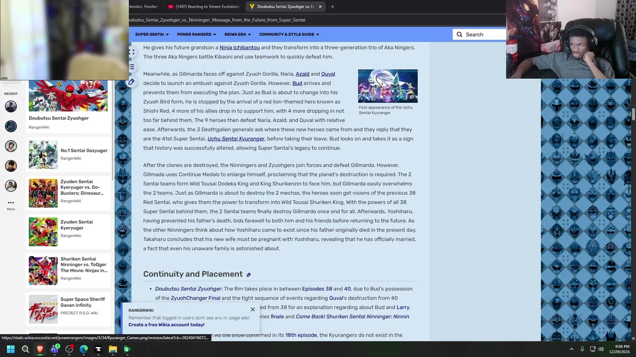Open the Quval link after Azald
636x357 pixels.
[328, 74]
